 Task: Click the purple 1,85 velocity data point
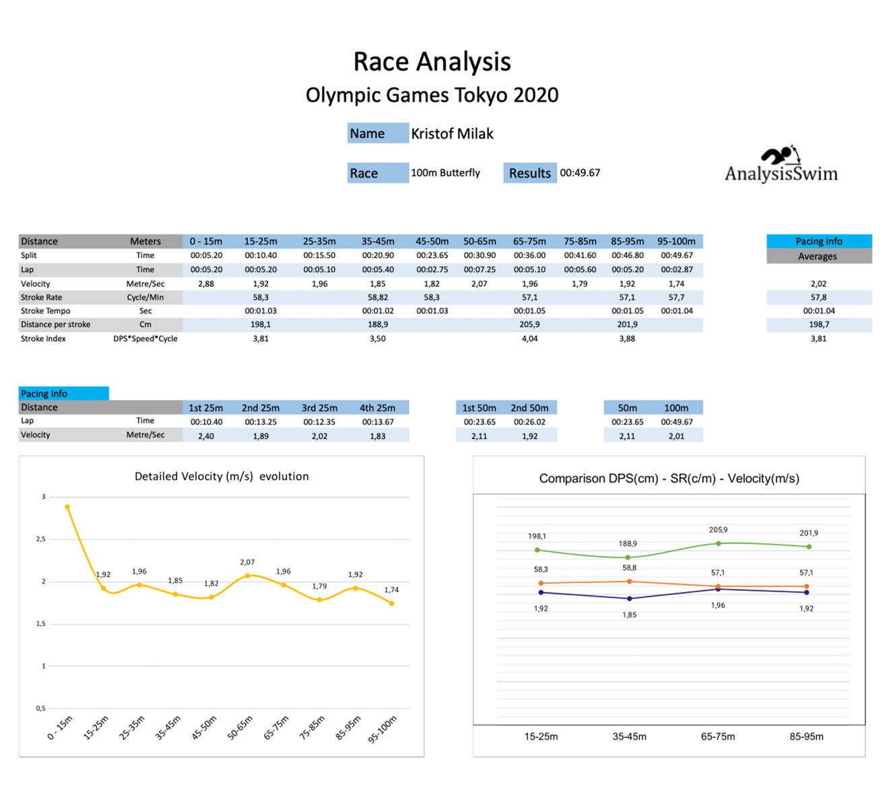[629, 599]
